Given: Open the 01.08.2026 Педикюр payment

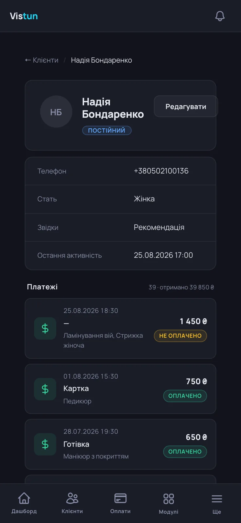Looking at the screenshot, I should point(120,389).
